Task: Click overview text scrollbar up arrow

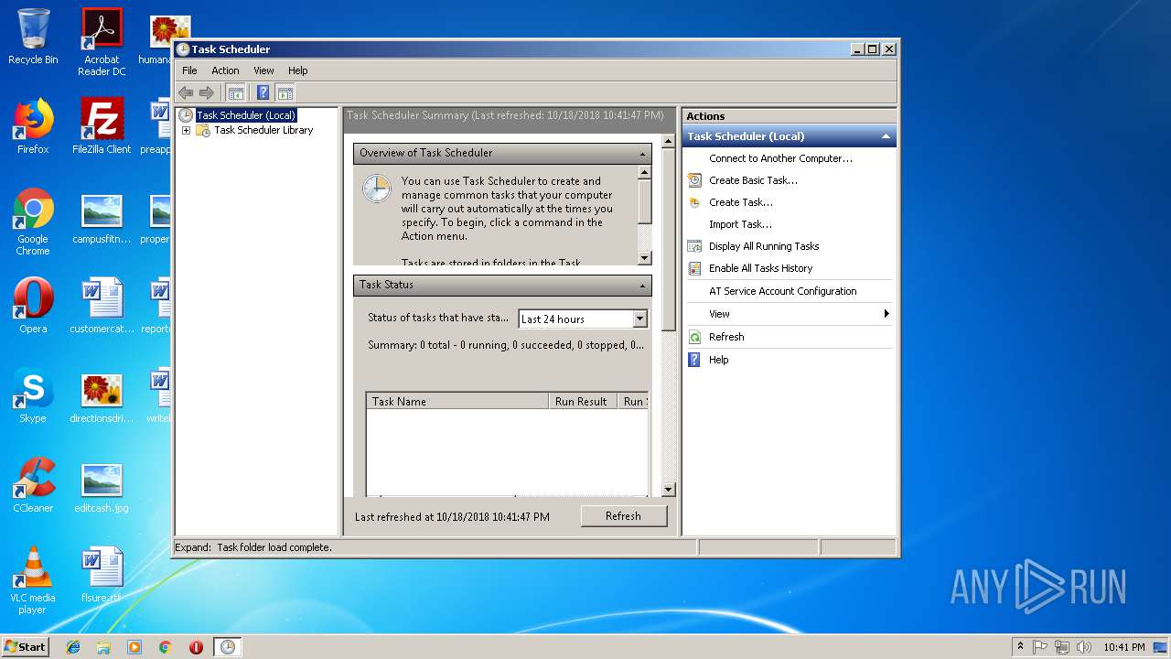Action: (x=644, y=172)
